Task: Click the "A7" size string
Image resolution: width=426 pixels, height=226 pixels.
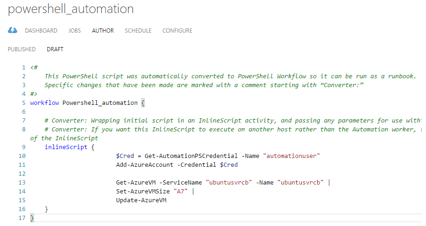Action: (180, 192)
